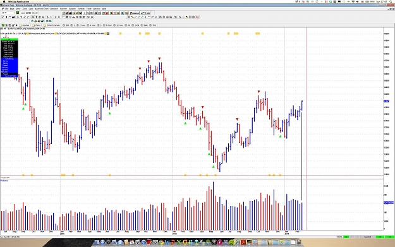Viewport: 395px width, 247px height.
Task: Open the File menu
Action: [7, 9]
